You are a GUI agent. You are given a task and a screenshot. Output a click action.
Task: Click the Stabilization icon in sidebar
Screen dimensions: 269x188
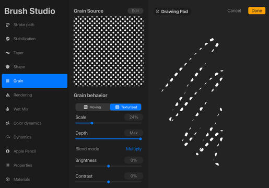[x=7, y=39]
